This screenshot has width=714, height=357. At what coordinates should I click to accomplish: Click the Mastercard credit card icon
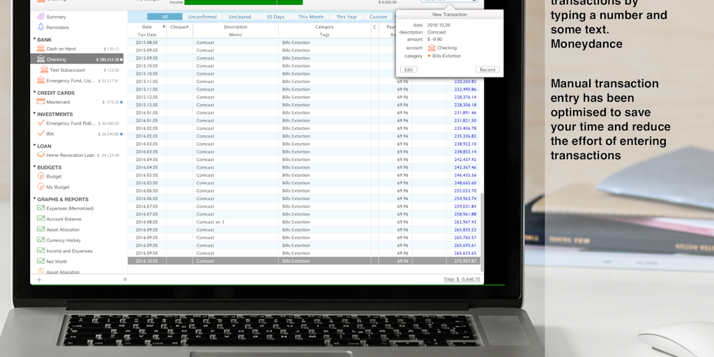click(41, 102)
